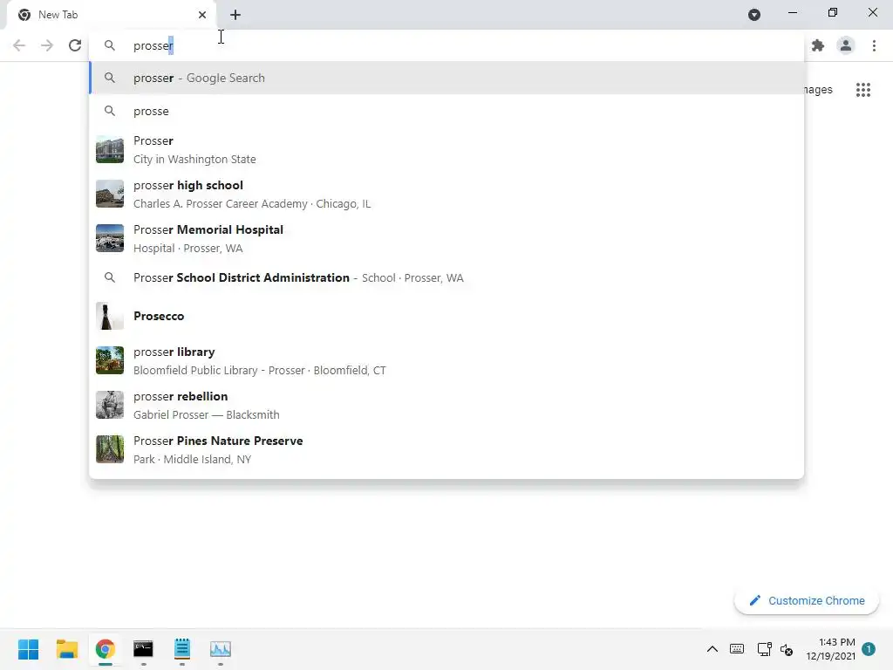Image resolution: width=893 pixels, height=670 pixels.
Task: Select the Prosecco suggestion
Action: [446, 316]
